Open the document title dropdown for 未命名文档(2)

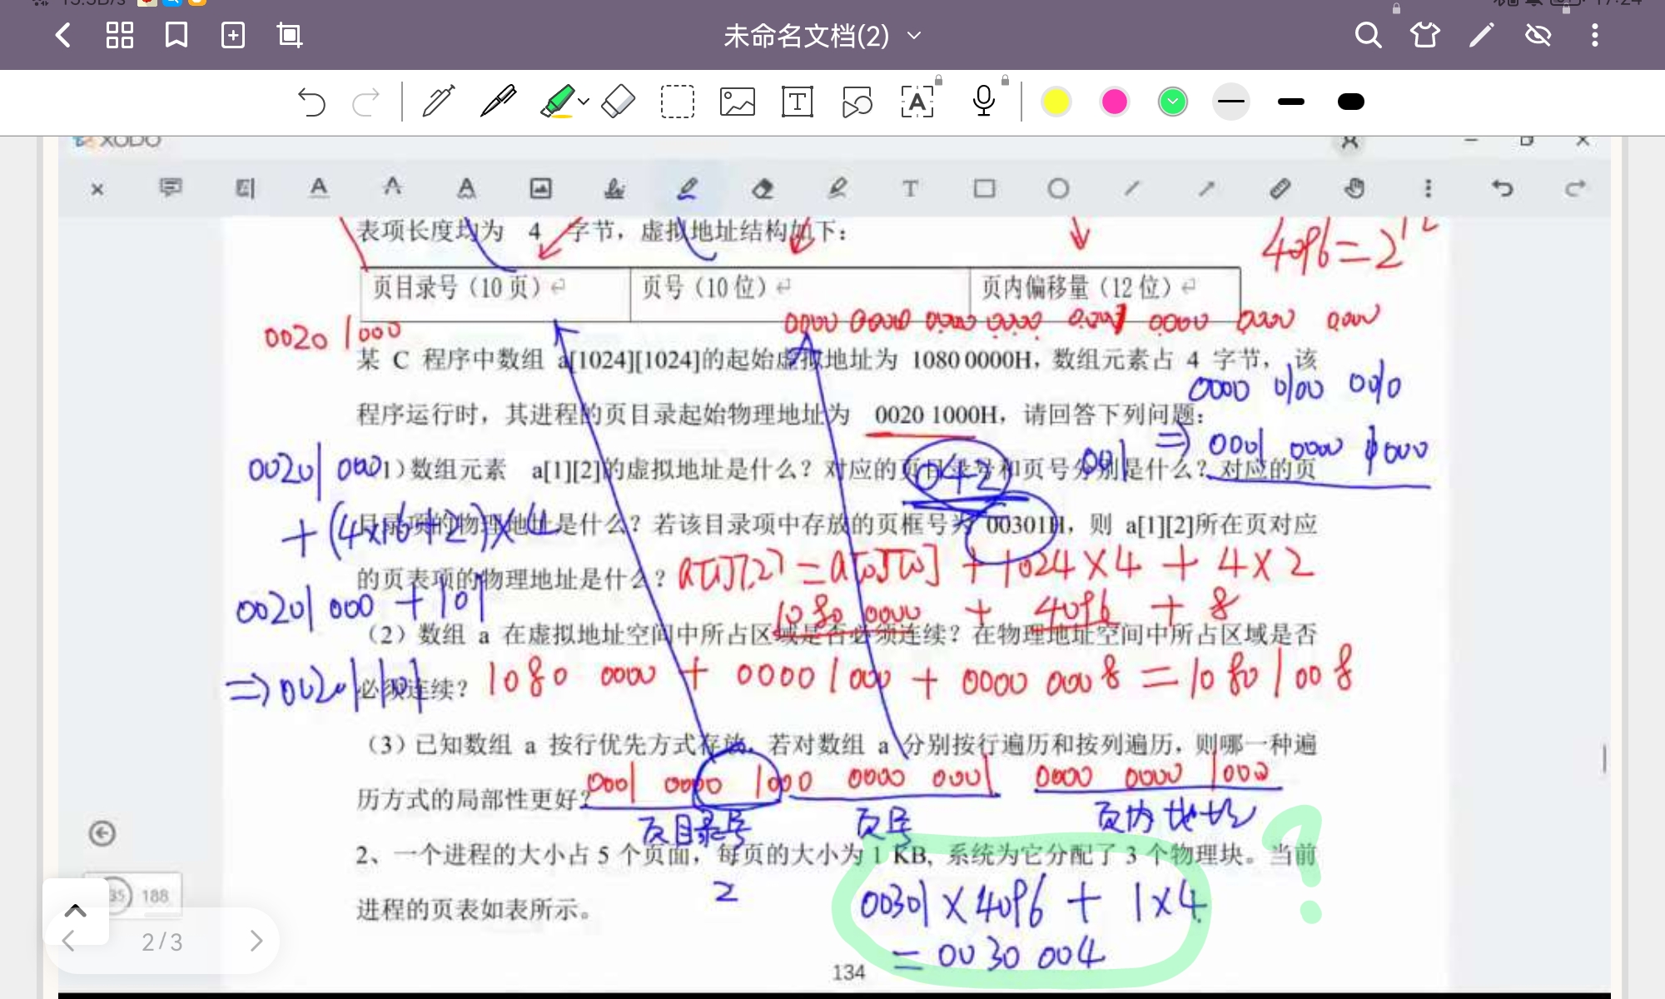[912, 36]
